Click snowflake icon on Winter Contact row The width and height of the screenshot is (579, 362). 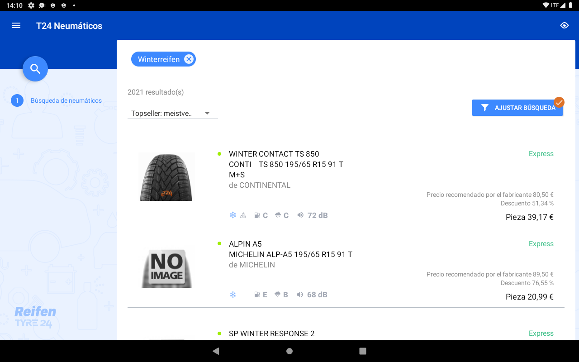(233, 215)
